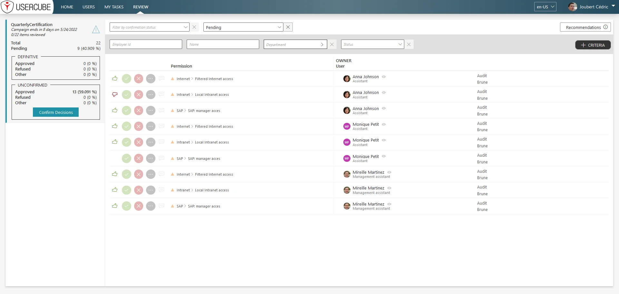Screen dimensions: 619x294
Task: Refuse Anna Johnson's SAP manager acces
Action: click(x=139, y=111)
